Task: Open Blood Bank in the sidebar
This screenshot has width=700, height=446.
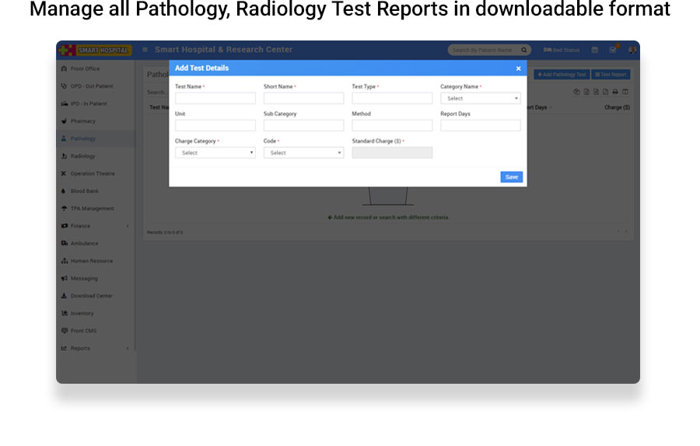Action: (x=84, y=191)
